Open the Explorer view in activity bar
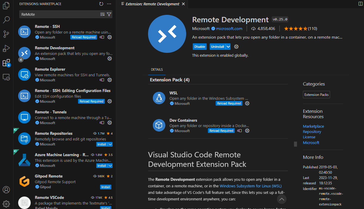The image size is (364, 209). (x=6, y=6)
